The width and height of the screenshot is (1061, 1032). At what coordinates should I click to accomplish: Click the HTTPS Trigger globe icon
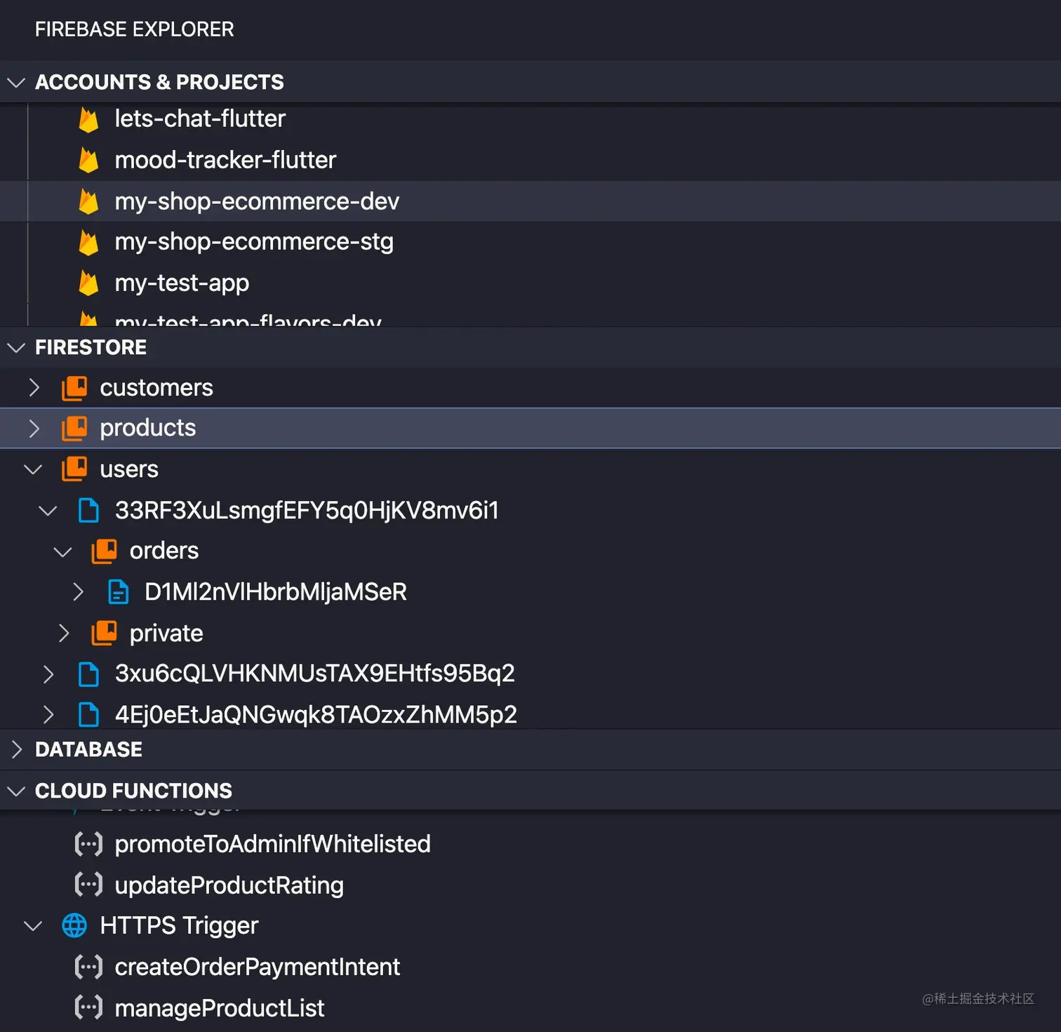tap(74, 925)
